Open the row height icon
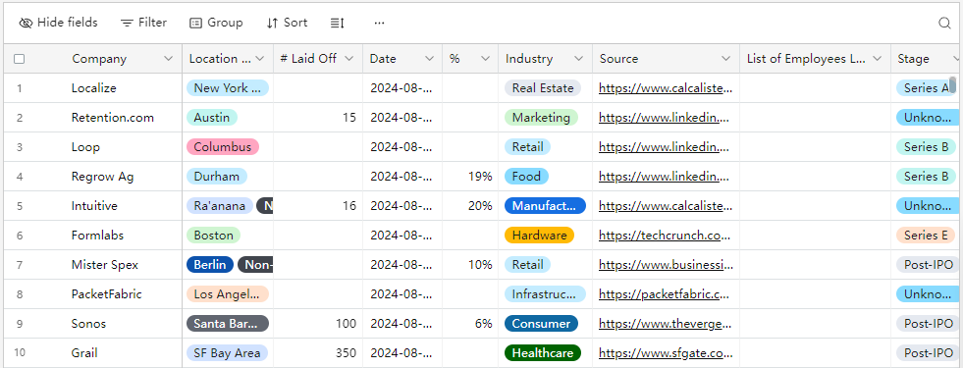The height and width of the screenshot is (368, 963). [337, 23]
